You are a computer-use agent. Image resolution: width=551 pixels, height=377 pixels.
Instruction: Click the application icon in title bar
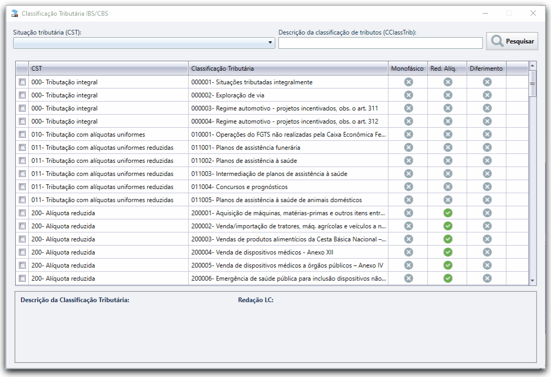15,13
